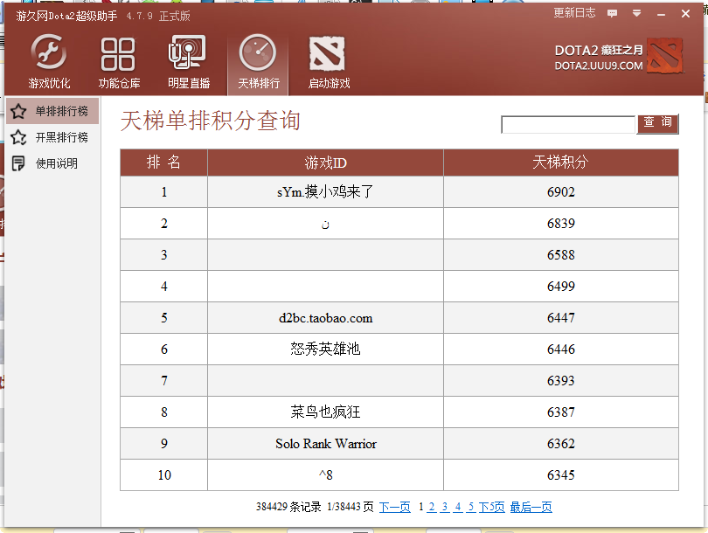Image resolution: width=708 pixels, height=533 pixels.
Task: Select rank 1 player sYm.摸小鸡来了 row
Action: pos(325,191)
